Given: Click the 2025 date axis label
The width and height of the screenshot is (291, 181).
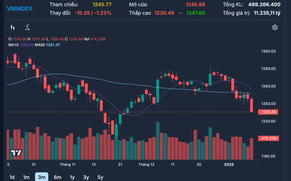Looking at the screenshot, I should pos(229,164).
